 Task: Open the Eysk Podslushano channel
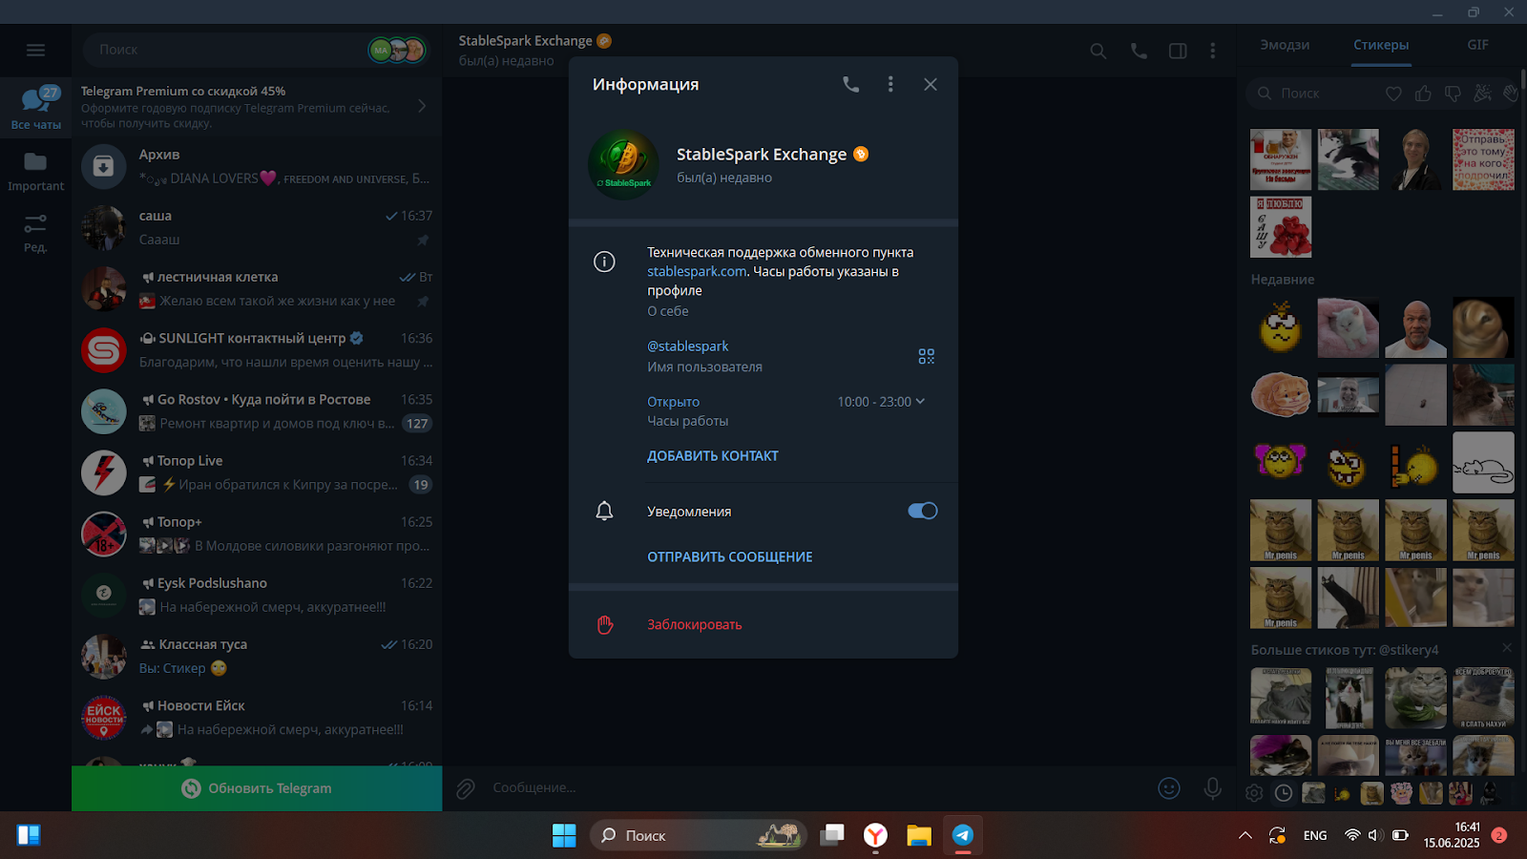click(x=256, y=595)
